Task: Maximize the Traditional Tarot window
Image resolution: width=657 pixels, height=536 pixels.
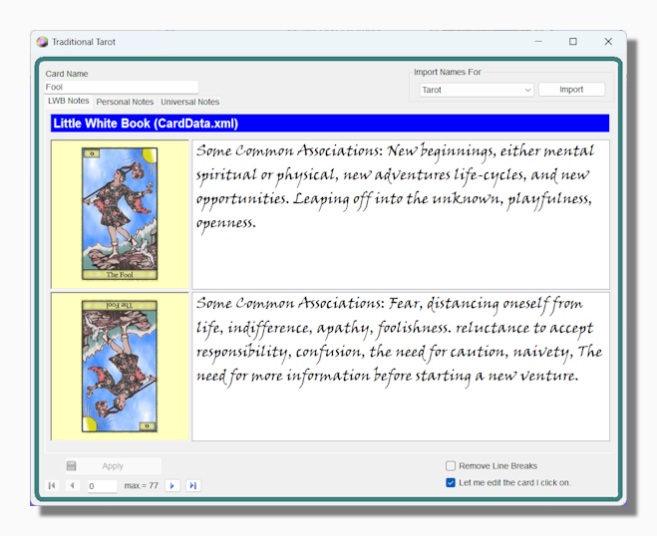Action: coord(573,42)
